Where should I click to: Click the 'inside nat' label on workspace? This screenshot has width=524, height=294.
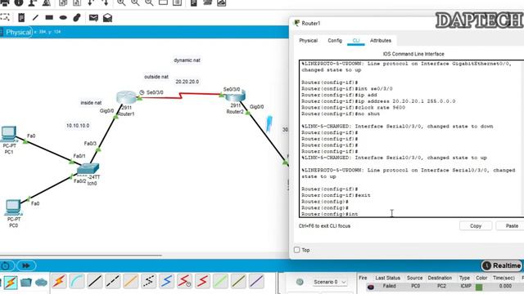(x=91, y=103)
